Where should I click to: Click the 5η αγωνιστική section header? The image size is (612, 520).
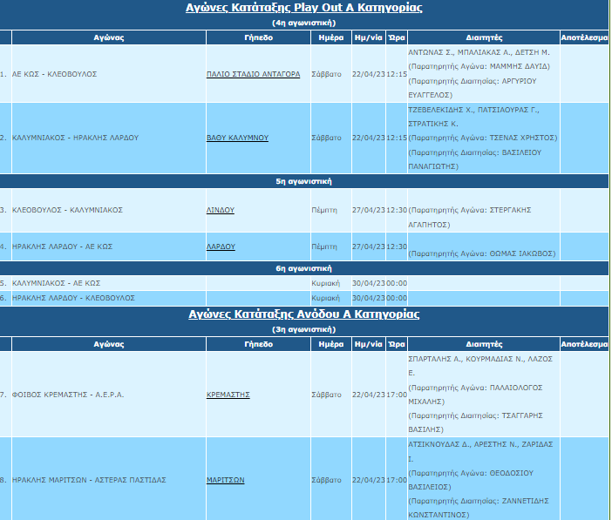(x=304, y=181)
